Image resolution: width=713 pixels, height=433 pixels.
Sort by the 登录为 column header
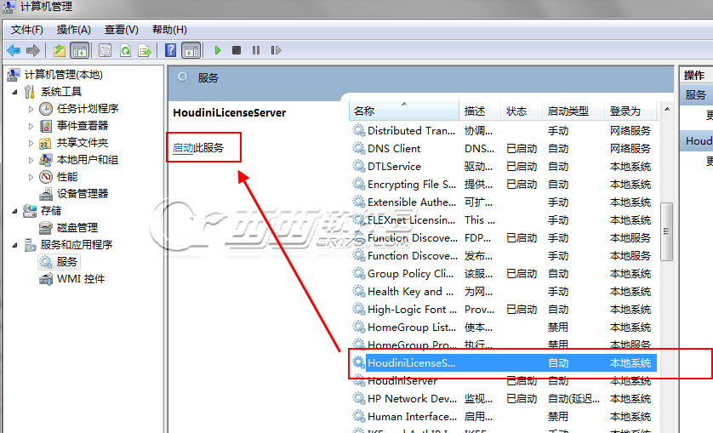pyautogui.click(x=630, y=111)
